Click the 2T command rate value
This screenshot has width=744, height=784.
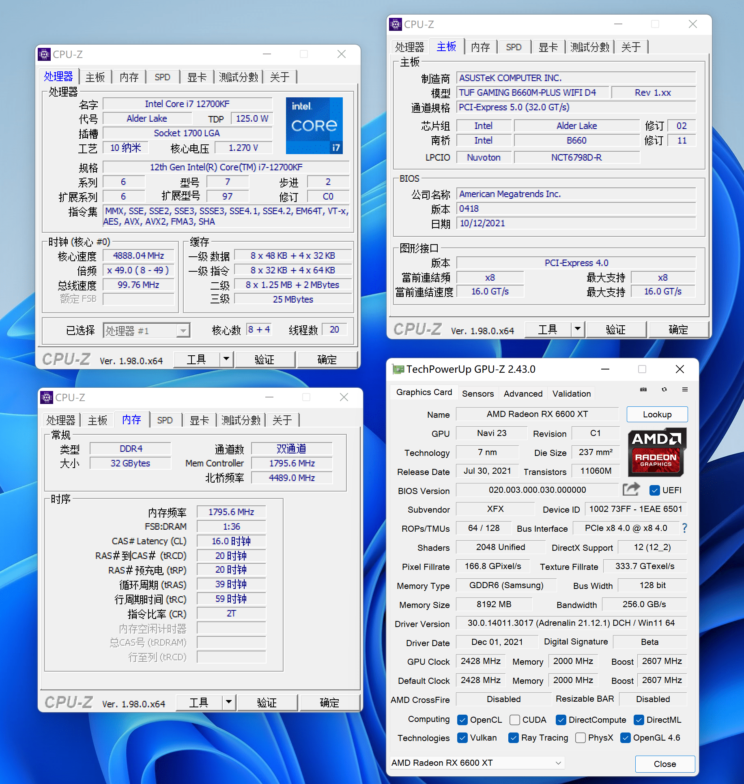[x=231, y=613]
